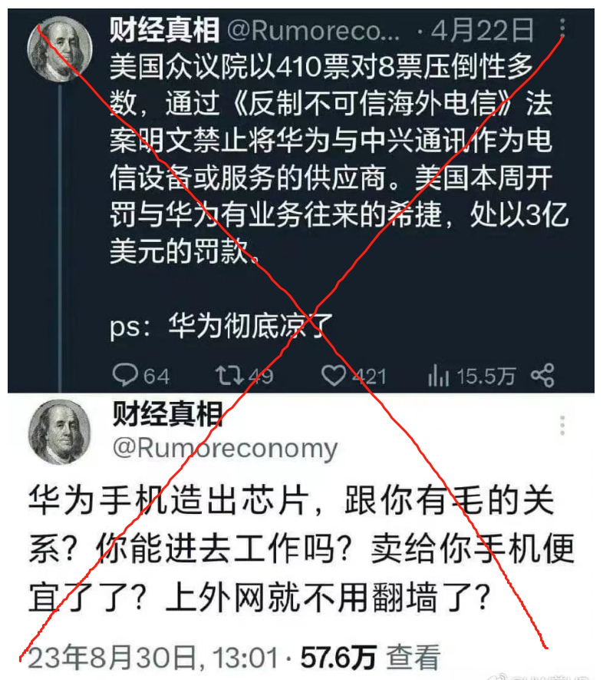The height and width of the screenshot is (680, 603).
Task: Open reply comments on top tweet
Action: pos(125,375)
